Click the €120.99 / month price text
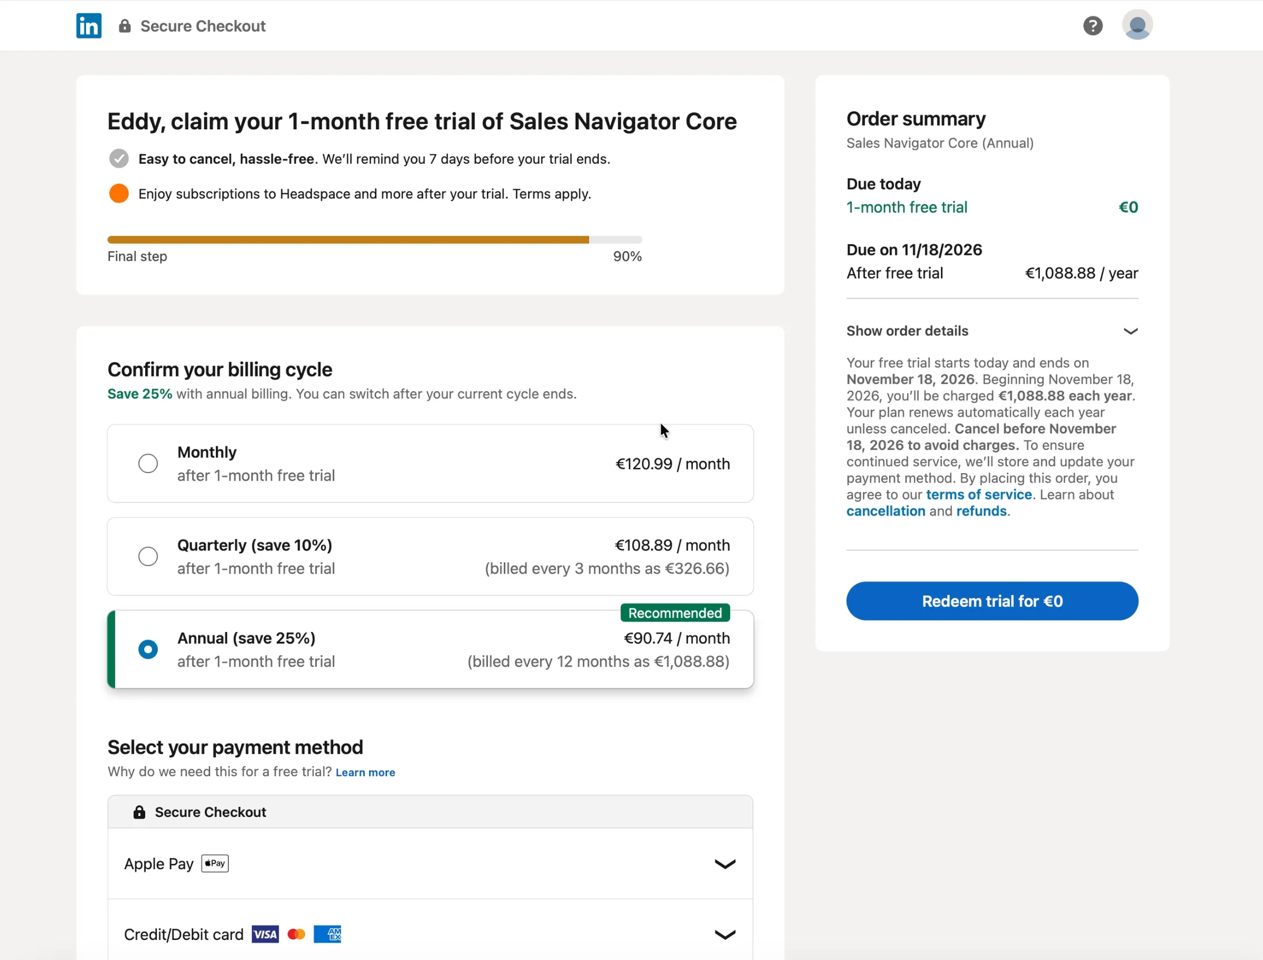The height and width of the screenshot is (960, 1263). pyautogui.click(x=672, y=463)
